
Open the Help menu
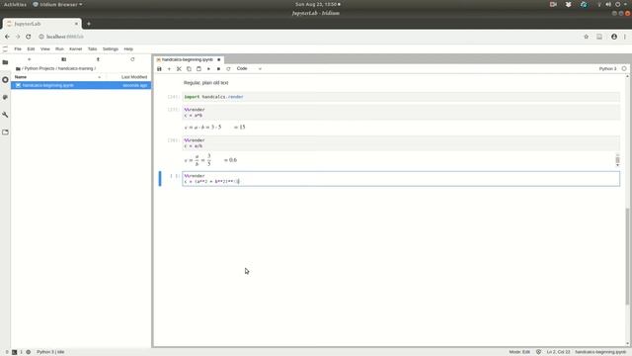coord(128,48)
